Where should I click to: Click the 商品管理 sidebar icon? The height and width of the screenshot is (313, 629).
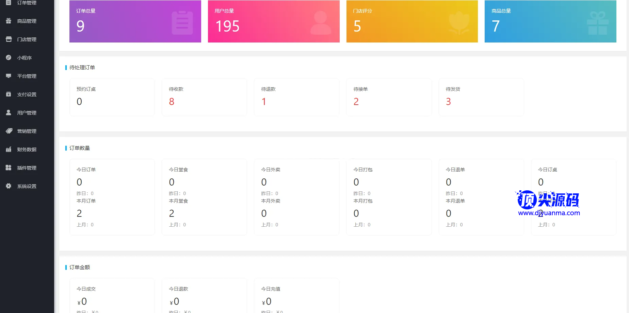click(x=9, y=21)
